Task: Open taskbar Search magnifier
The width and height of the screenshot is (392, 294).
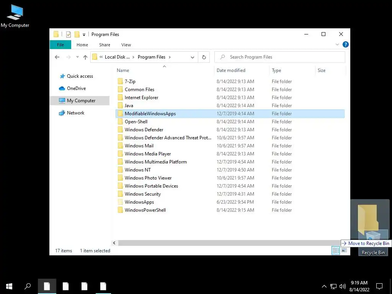Action: [28, 286]
